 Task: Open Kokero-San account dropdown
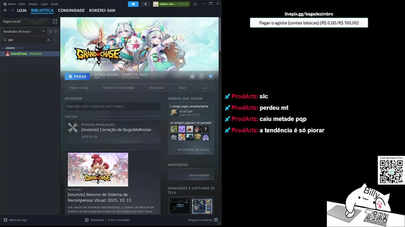pos(168,4)
